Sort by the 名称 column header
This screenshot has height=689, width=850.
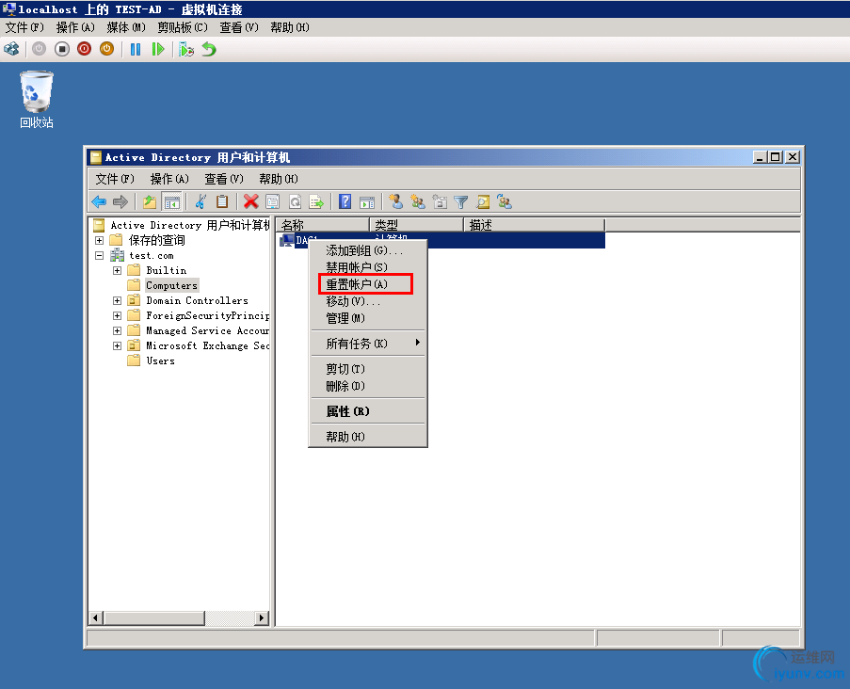(323, 225)
